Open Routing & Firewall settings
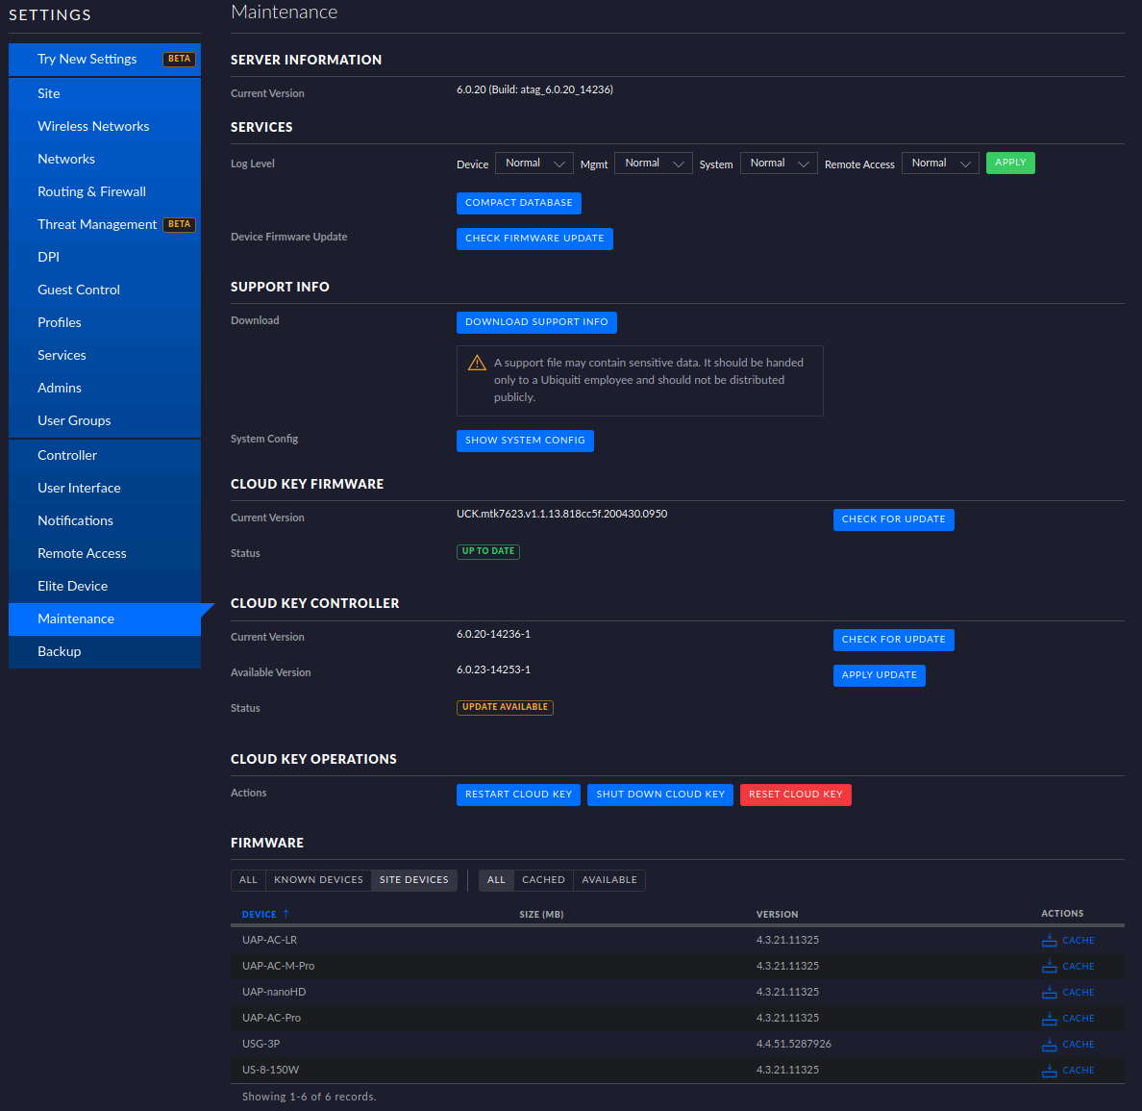1142x1111 pixels. tap(105, 191)
